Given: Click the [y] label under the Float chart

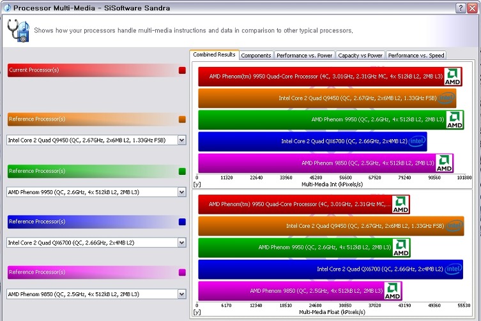Looking at the screenshot, I should (x=197, y=312).
